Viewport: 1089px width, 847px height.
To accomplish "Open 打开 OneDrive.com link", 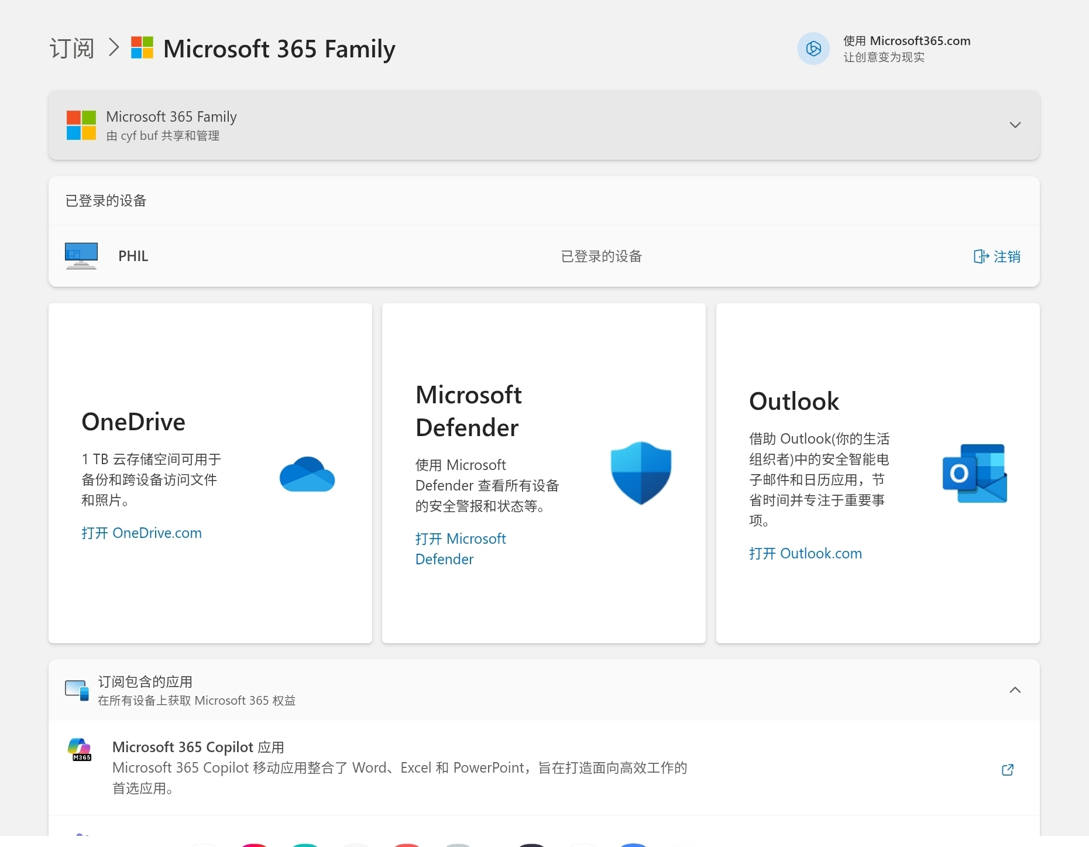I will click(142, 533).
